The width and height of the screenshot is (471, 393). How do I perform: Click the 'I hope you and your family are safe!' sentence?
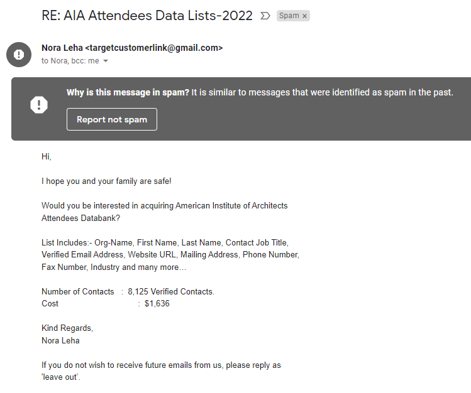106,181
